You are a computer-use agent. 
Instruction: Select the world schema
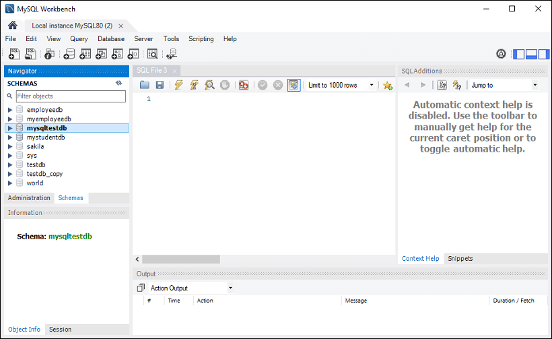click(35, 183)
